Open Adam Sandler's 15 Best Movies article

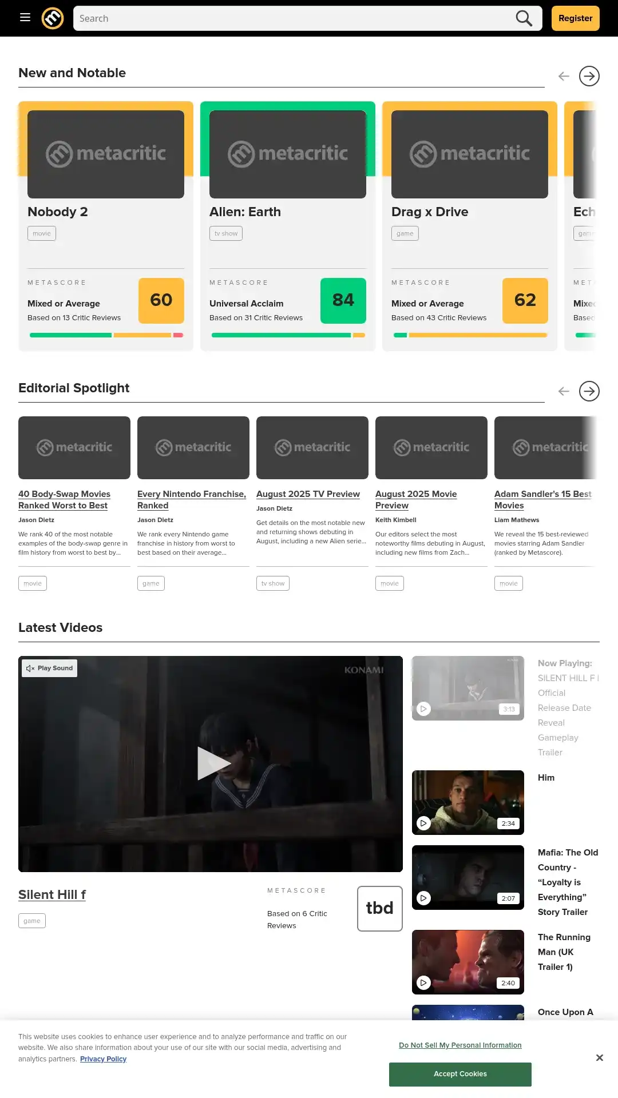coord(542,500)
